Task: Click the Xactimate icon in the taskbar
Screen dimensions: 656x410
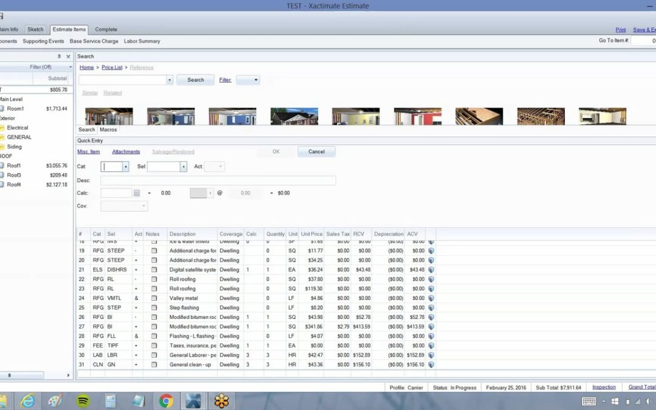Action: click(193, 401)
